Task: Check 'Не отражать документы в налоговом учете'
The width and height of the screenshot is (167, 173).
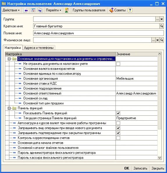Action: point(118,64)
